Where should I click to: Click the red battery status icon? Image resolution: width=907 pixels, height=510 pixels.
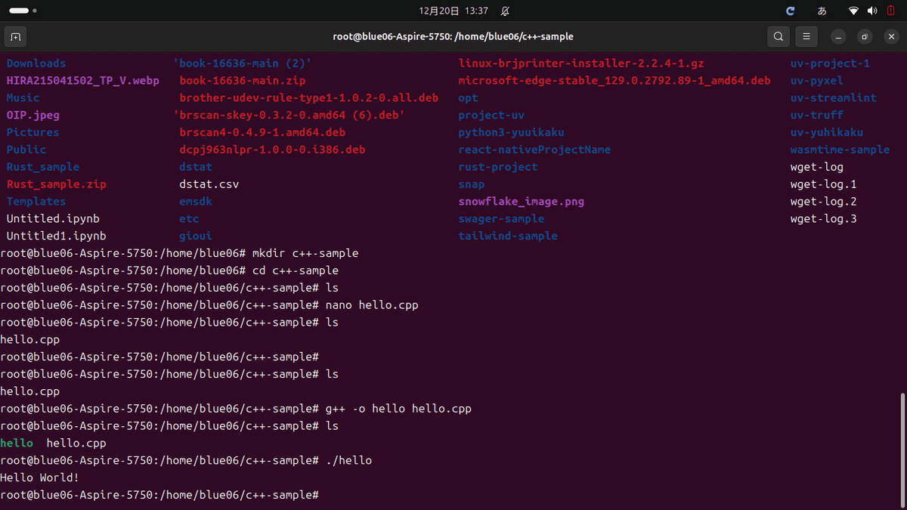890,11
